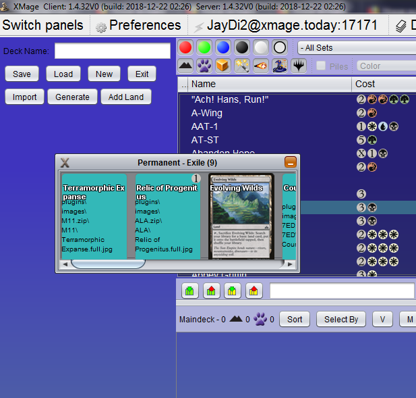
Task: Click the generic 1 mana cost on Relic card
Action: pyautogui.click(x=196, y=178)
